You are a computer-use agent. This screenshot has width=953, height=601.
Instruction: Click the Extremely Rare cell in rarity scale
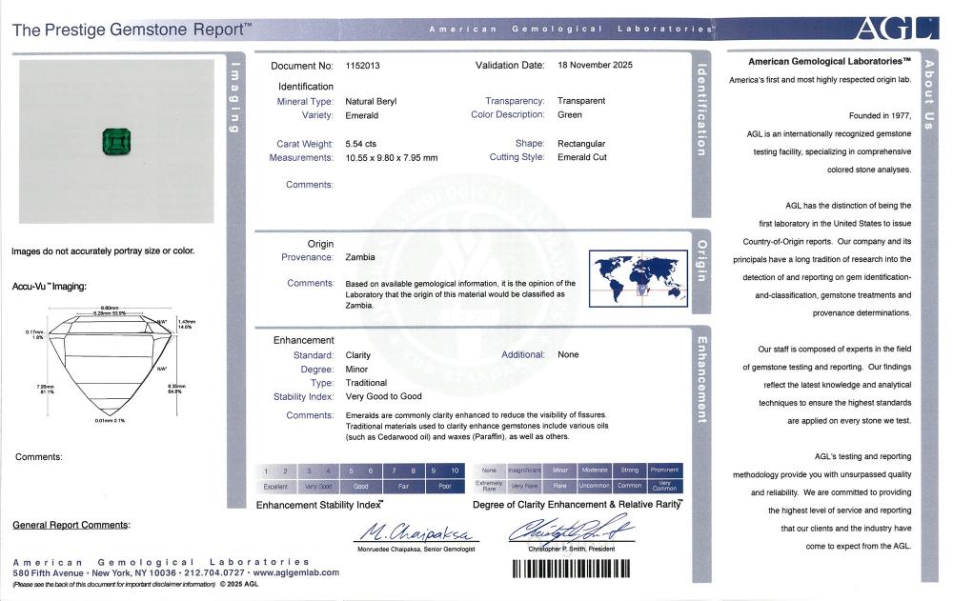(x=489, y=486)
